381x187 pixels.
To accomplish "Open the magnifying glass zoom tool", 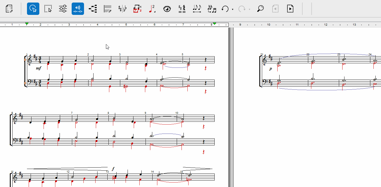I will pyautogui.click(x=260, y=9).
